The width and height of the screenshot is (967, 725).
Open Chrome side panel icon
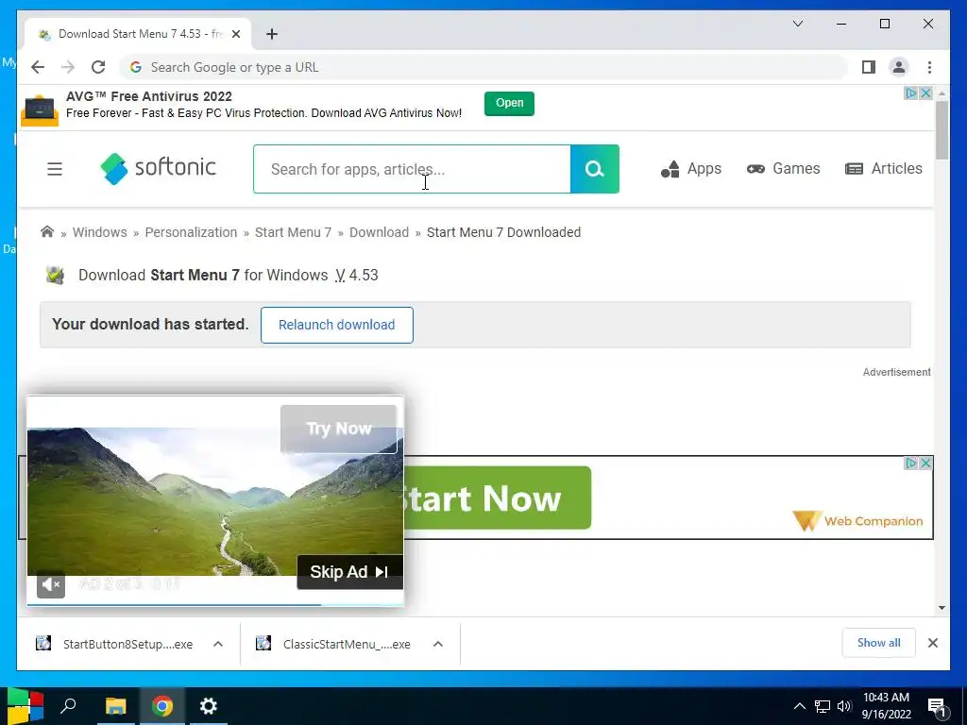coord(869,67)
